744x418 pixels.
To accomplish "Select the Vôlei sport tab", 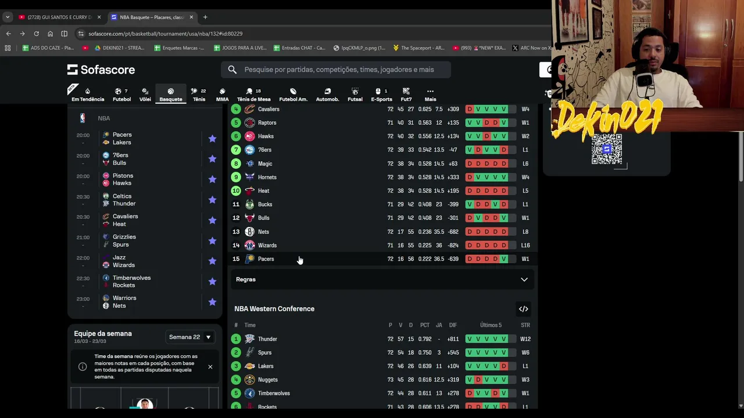I will 145,95.
